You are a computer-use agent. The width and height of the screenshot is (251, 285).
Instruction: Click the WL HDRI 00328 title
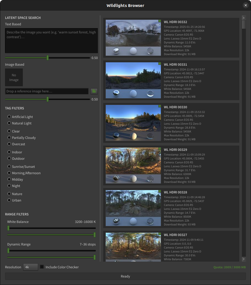point(175,192)
